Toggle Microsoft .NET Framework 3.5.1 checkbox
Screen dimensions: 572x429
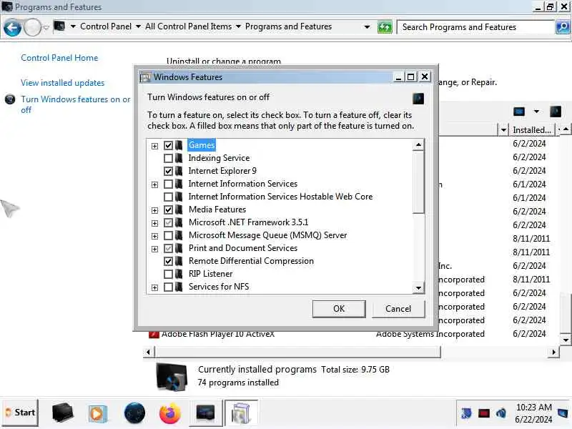(x=168, y=222)
